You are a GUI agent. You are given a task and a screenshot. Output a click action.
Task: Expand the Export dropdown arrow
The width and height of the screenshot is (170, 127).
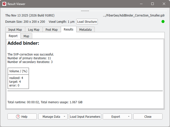(129, 116)
